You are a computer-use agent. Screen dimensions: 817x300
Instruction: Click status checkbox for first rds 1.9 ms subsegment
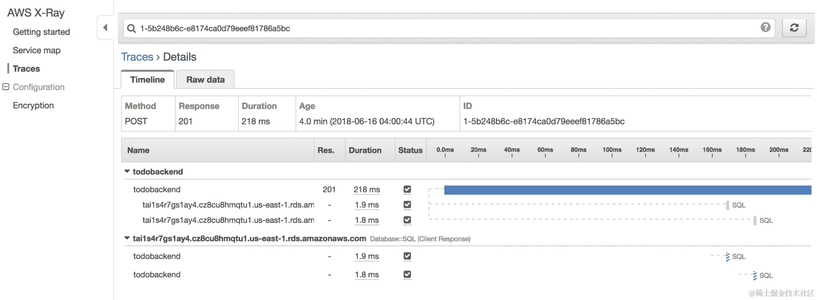407,205
